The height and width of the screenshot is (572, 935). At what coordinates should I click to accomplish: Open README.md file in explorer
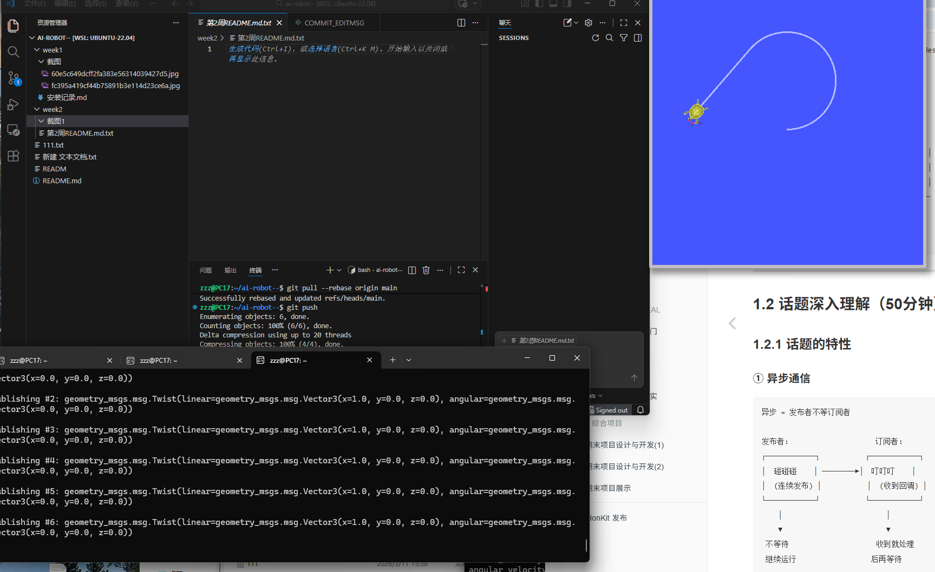click(107, 181)
